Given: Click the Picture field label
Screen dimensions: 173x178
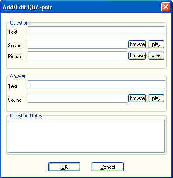Looking at the screenshot, I should [15, 57].
